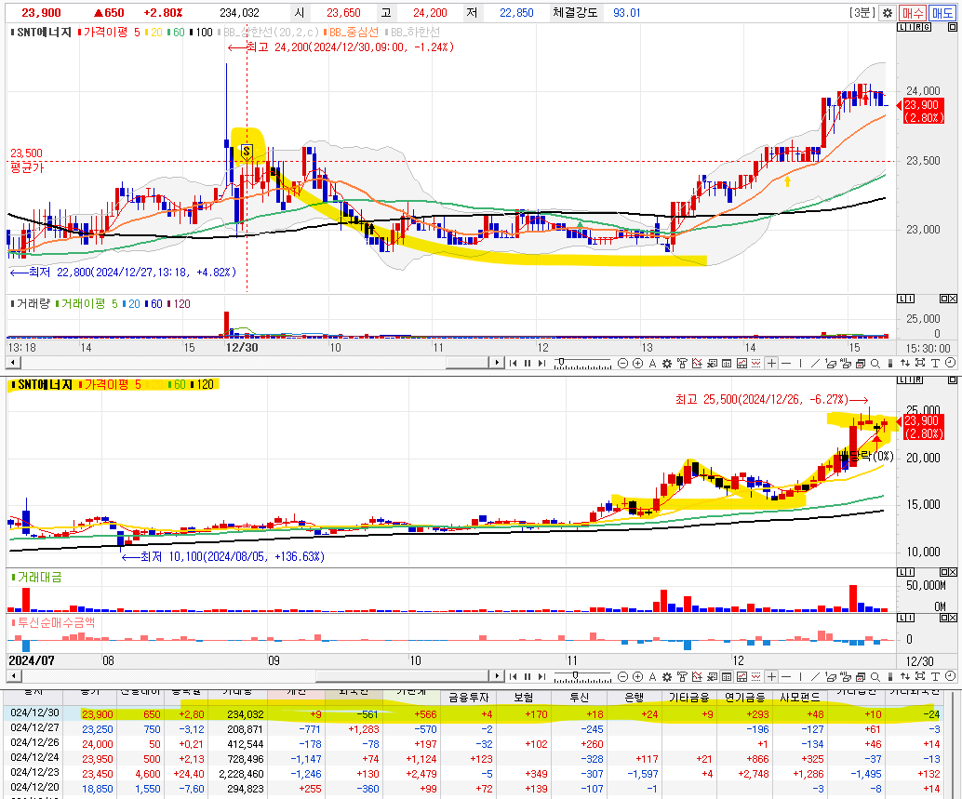Toggle the R button on the 3-minute price panel
Viewport: 962px width, 799px height.
(918, 27)
